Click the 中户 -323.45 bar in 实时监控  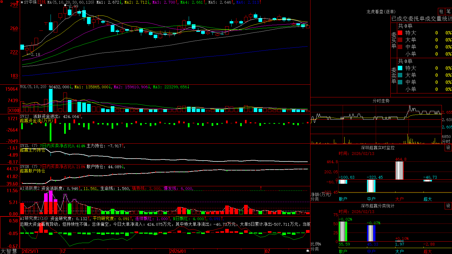click(x=371, y=186)
